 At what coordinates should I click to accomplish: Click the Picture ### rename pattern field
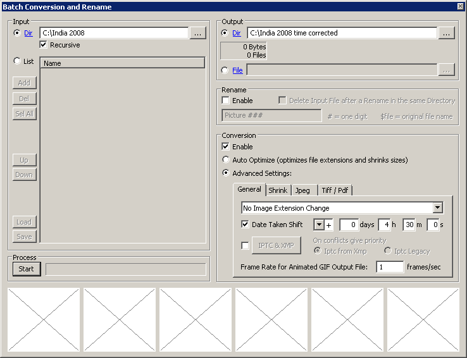pyautogui.click(x=271, y=115)
